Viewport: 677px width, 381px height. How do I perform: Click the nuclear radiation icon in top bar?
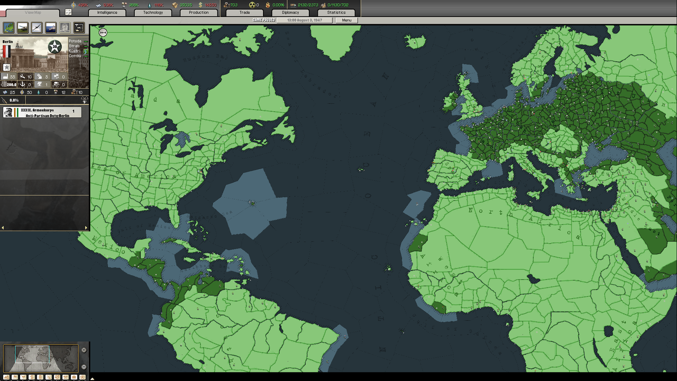pos(252,5)
